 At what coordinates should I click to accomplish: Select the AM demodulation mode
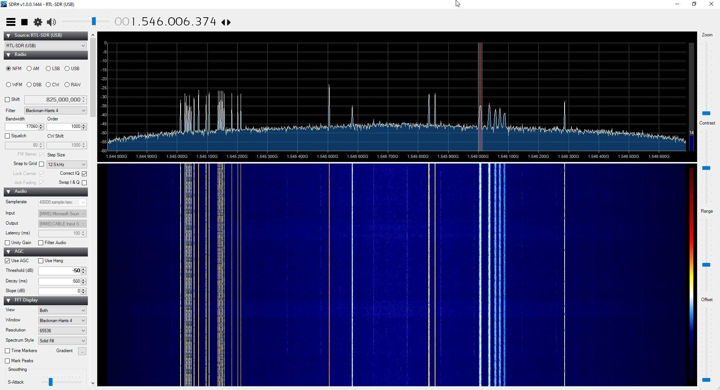point(29,69)
